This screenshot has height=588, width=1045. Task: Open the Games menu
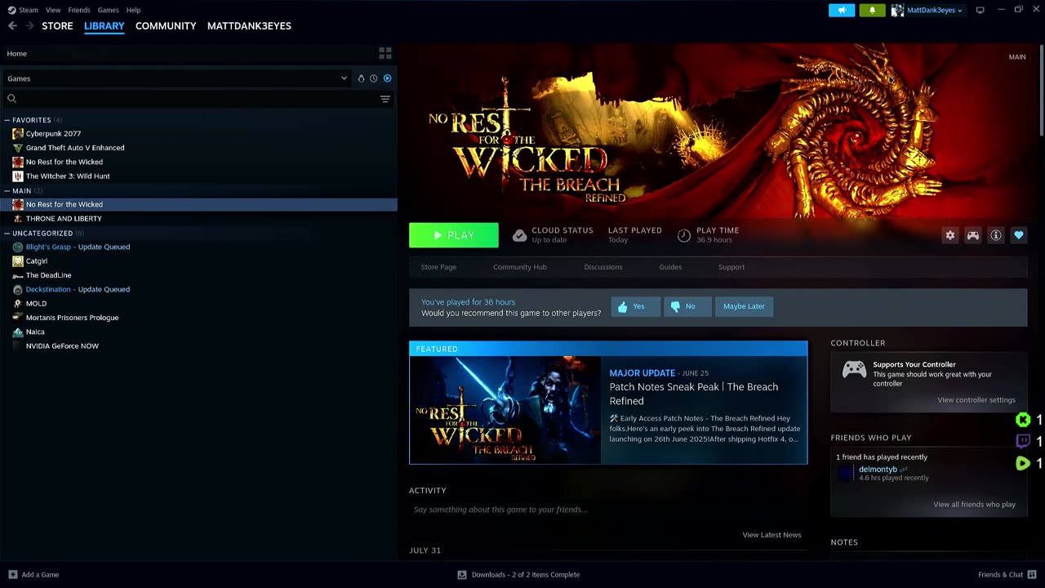coord(108,10)
